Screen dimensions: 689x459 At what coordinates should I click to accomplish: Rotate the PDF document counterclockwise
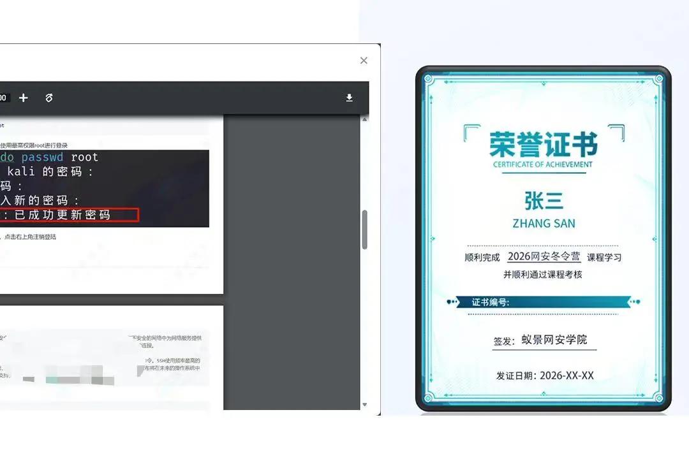tap(49, 98)
